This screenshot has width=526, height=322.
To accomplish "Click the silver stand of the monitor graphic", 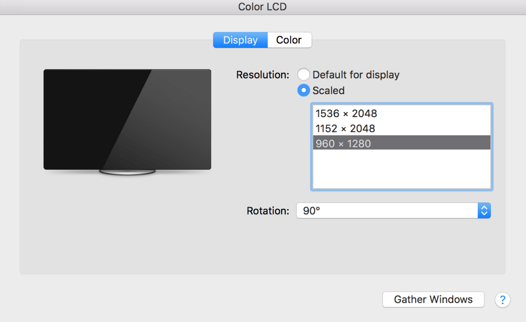I will pos(127,172).
